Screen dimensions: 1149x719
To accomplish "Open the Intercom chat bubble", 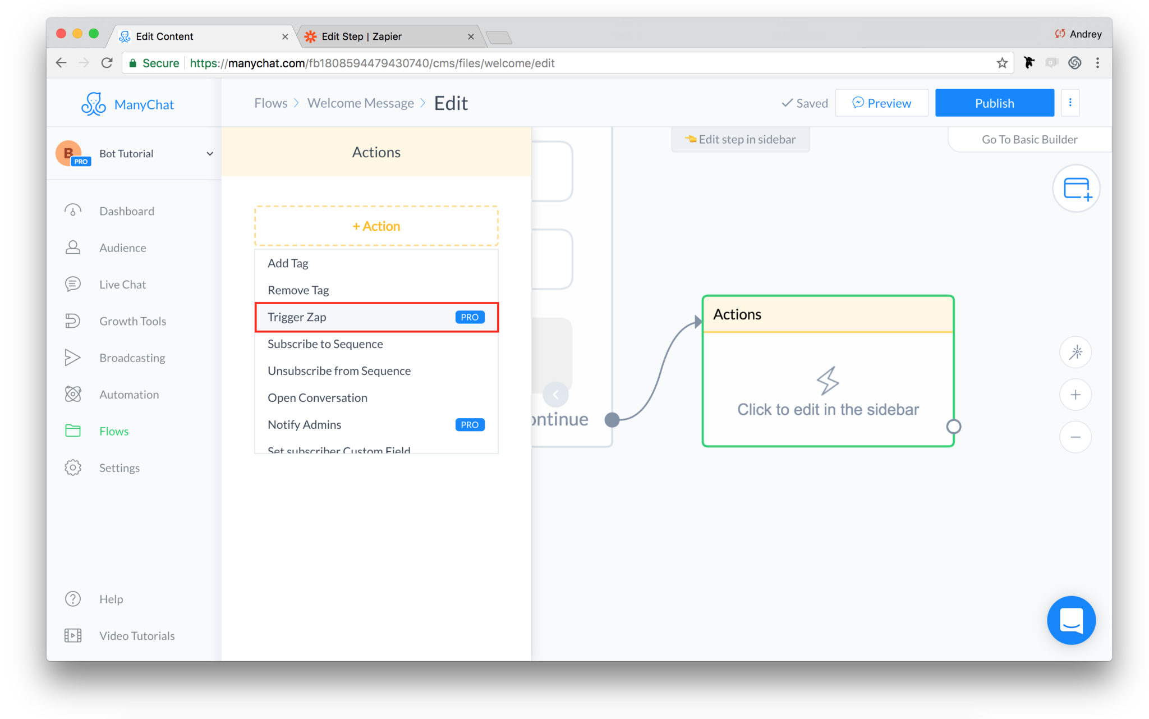I will (1071, 620).
